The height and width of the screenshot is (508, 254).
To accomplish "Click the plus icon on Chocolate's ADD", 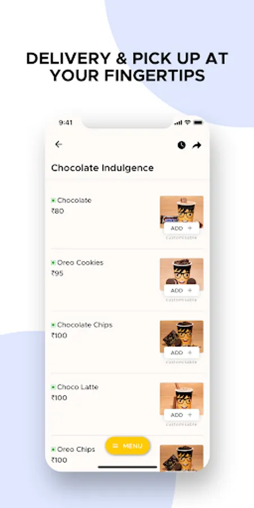I will coord(190,228).
